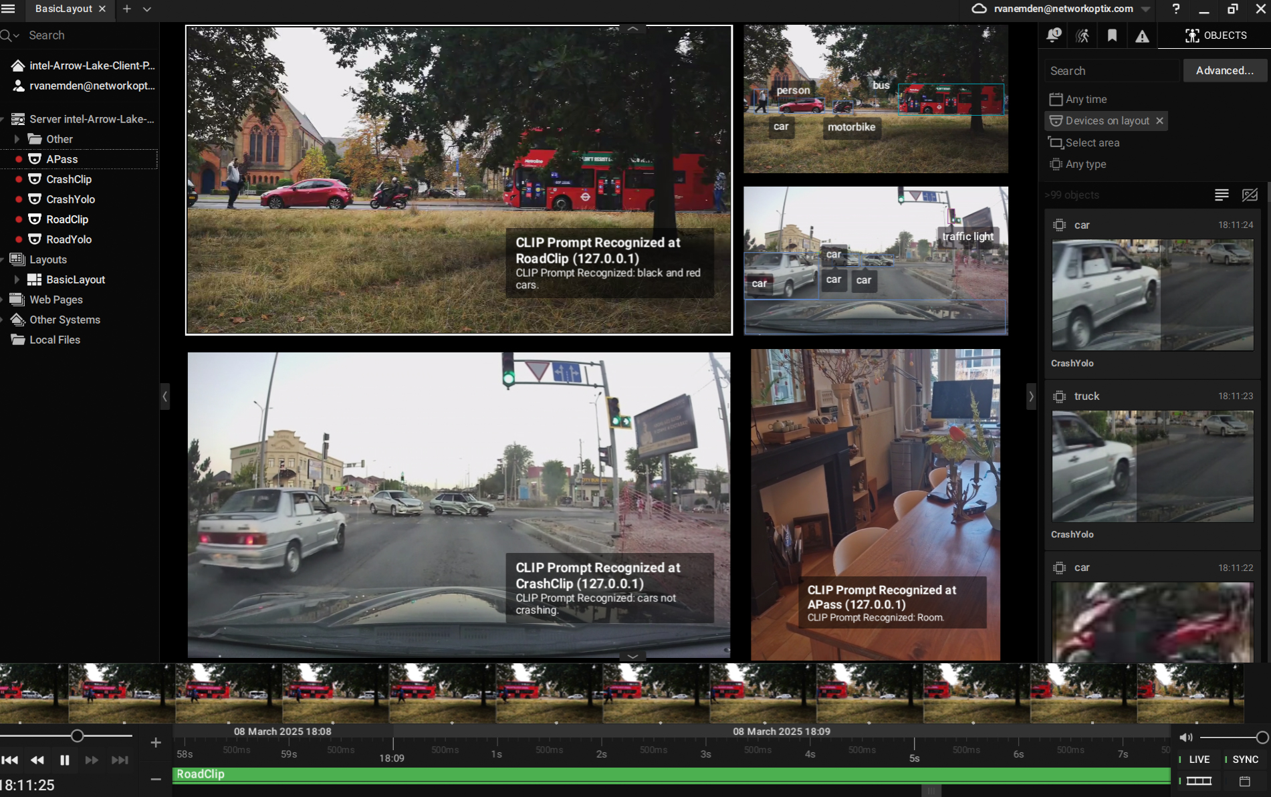This screenshot has height=797, width=1271.
Task: Open the notifications bell panel
Action: pyautogui.click(x=1054, y=35)
